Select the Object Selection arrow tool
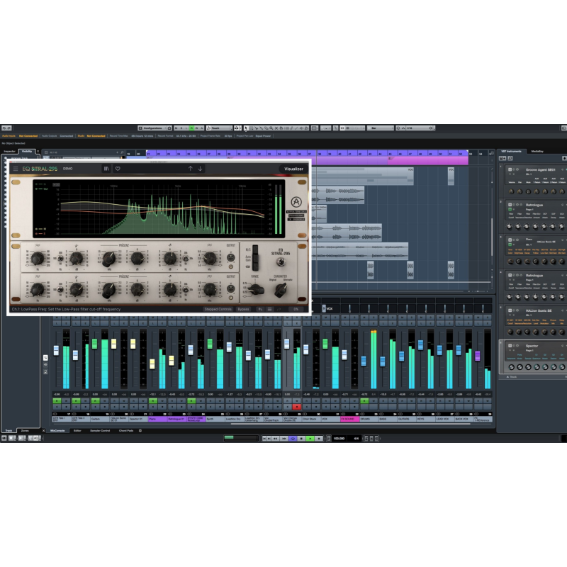 click(x=246, y=128)
